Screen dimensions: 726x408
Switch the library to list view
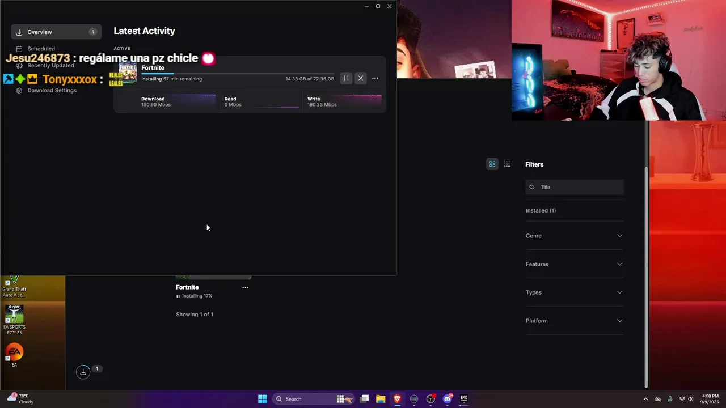point(508,164)
